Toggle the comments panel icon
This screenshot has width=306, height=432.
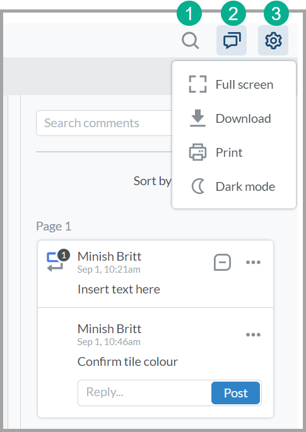pyautogui.click(x=232, y=40)
